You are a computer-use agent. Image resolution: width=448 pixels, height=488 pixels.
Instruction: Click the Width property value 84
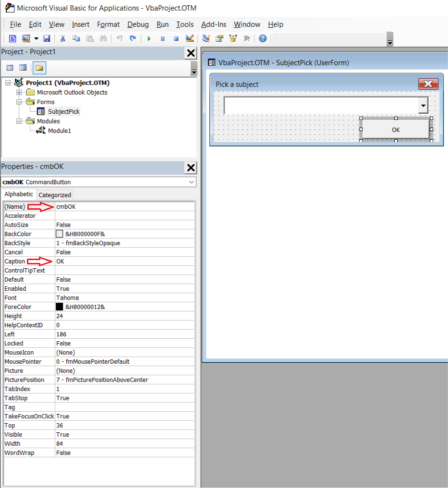point(125,443)
